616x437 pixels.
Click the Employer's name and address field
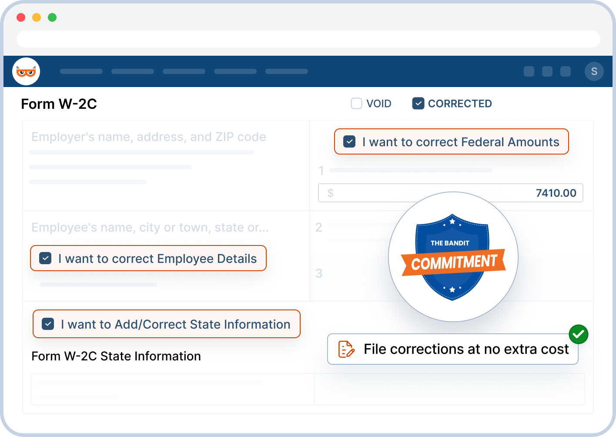148,137
